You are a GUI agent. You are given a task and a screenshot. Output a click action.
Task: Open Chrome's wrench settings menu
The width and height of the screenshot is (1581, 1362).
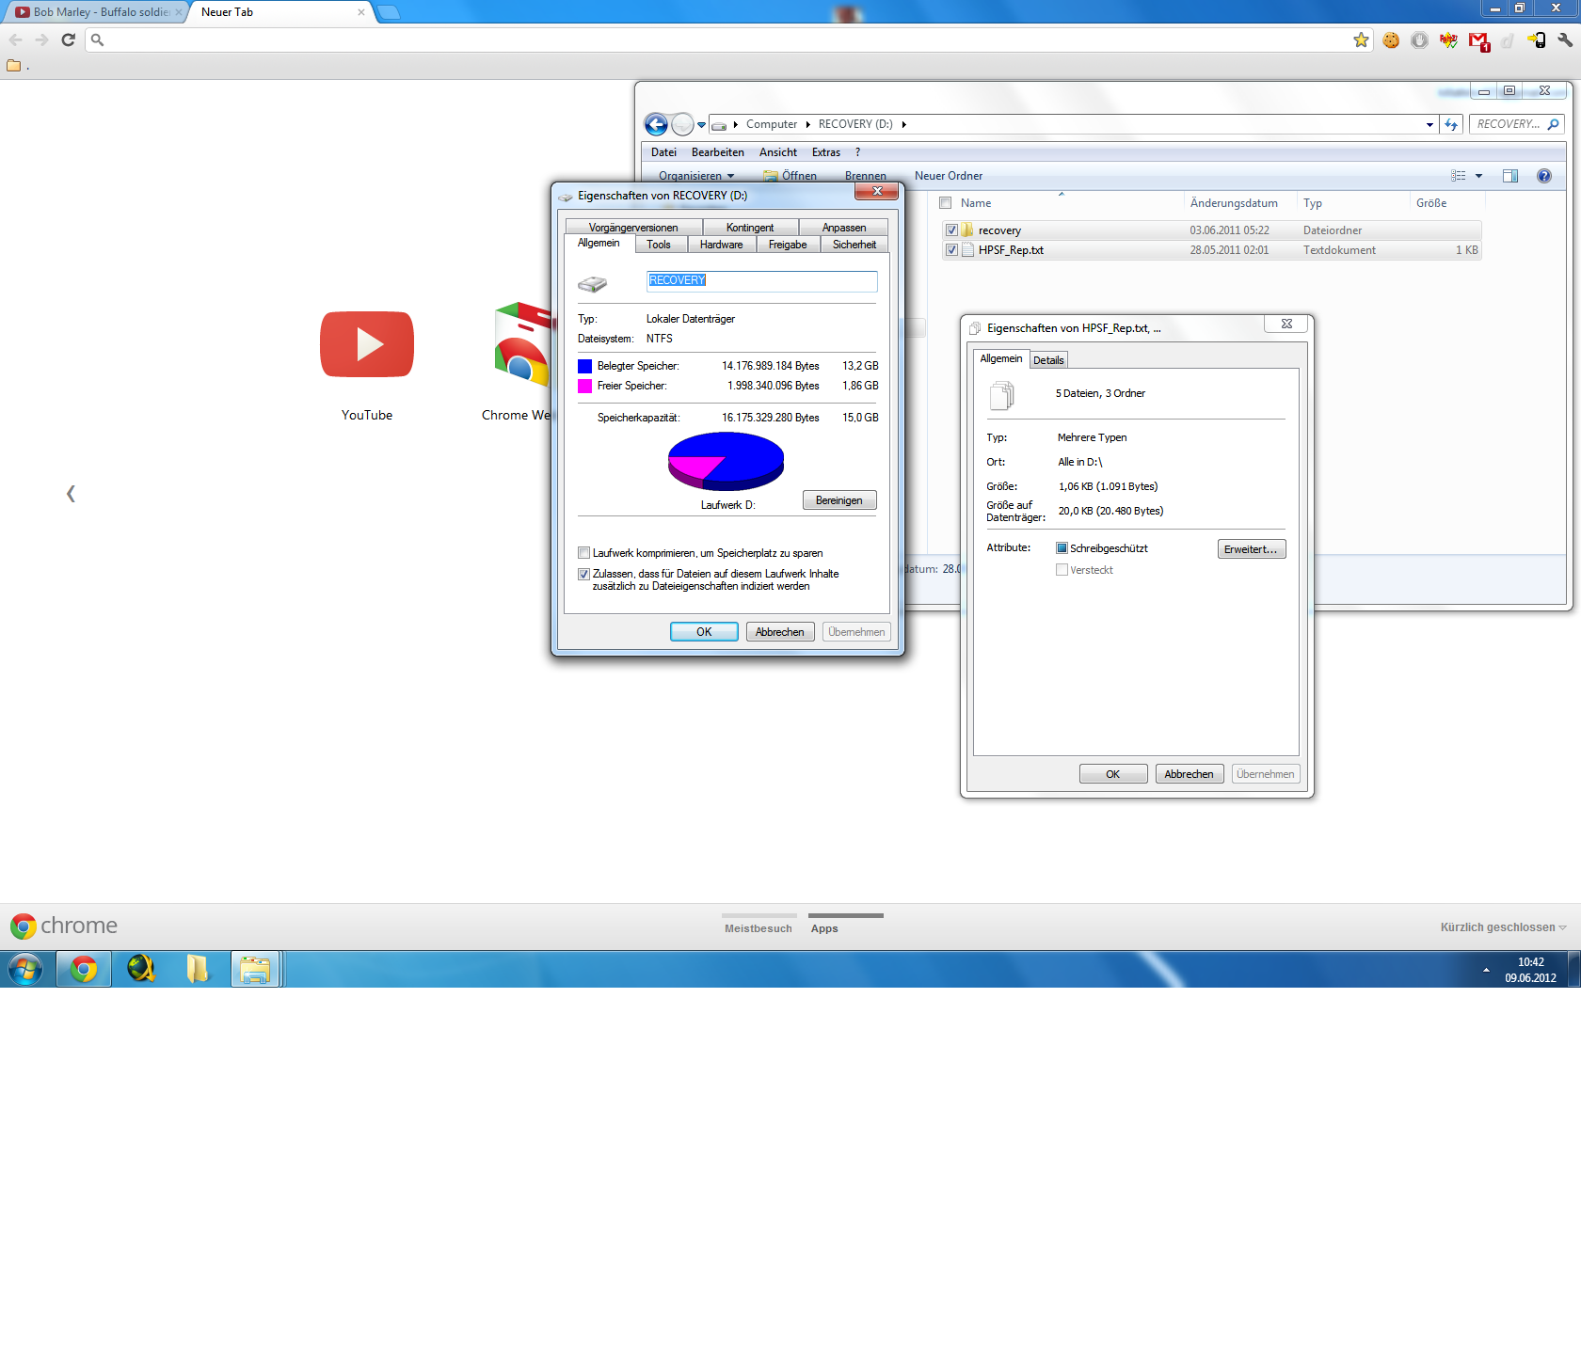[1565, 40]
